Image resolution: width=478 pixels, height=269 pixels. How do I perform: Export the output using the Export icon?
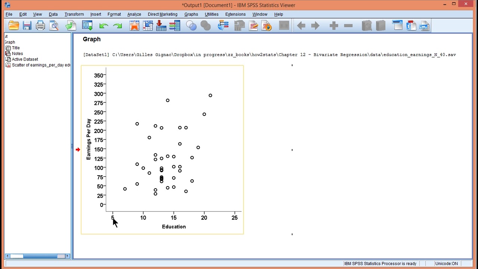point(71,25)
